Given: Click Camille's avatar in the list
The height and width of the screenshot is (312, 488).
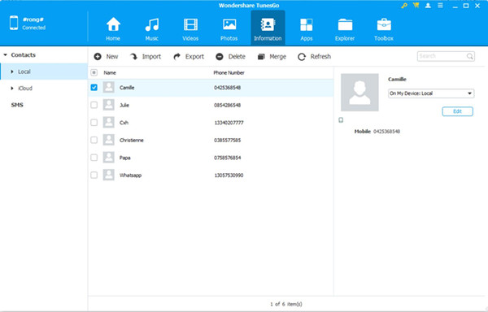Looking at the screenshot, I should pos(109,87).
